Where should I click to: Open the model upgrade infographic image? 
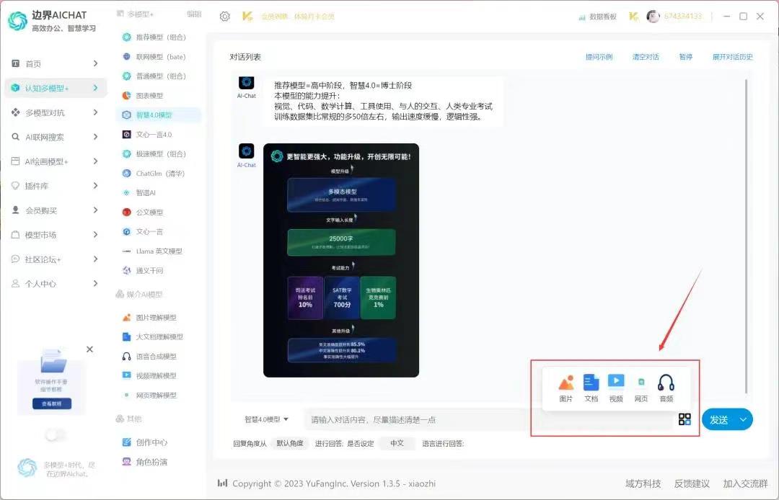pos(340,260)
